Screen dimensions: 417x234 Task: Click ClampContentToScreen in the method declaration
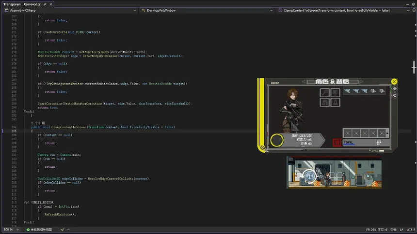69,127
